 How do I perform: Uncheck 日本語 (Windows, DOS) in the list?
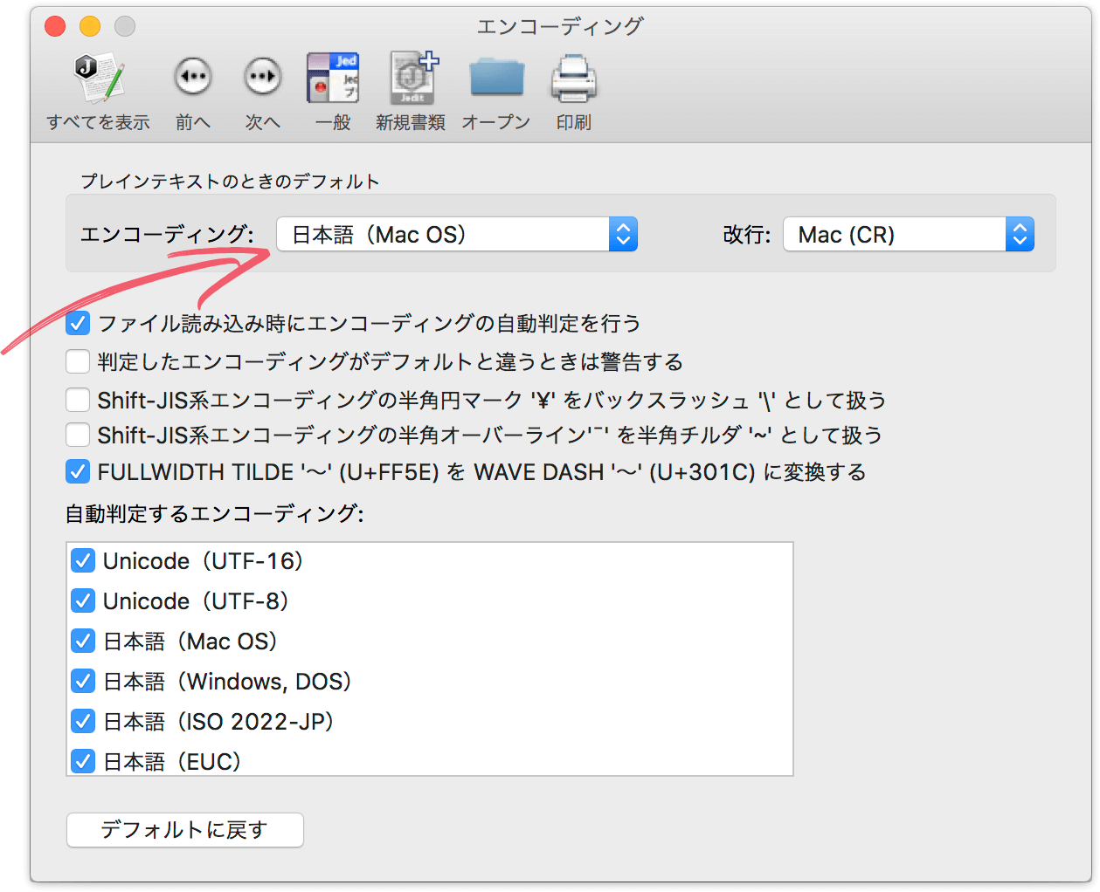click(x=83, y=682)
